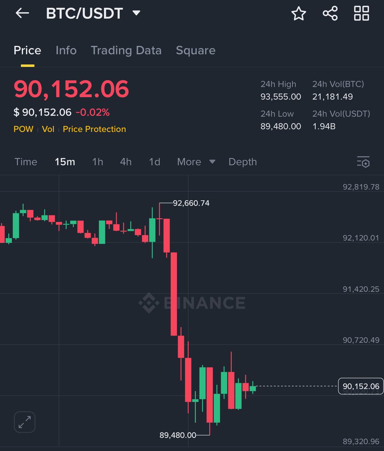Click the fullscreen expand icon on chart
Viewport: 384px width, 451px height.
pyautogui.click(x=24, y=422)
